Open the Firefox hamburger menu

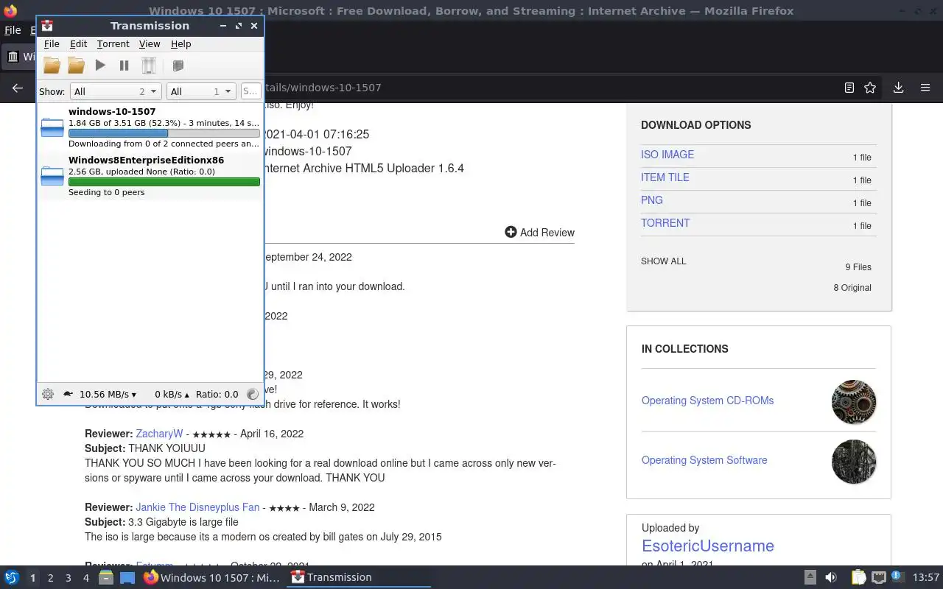(925, 88)
